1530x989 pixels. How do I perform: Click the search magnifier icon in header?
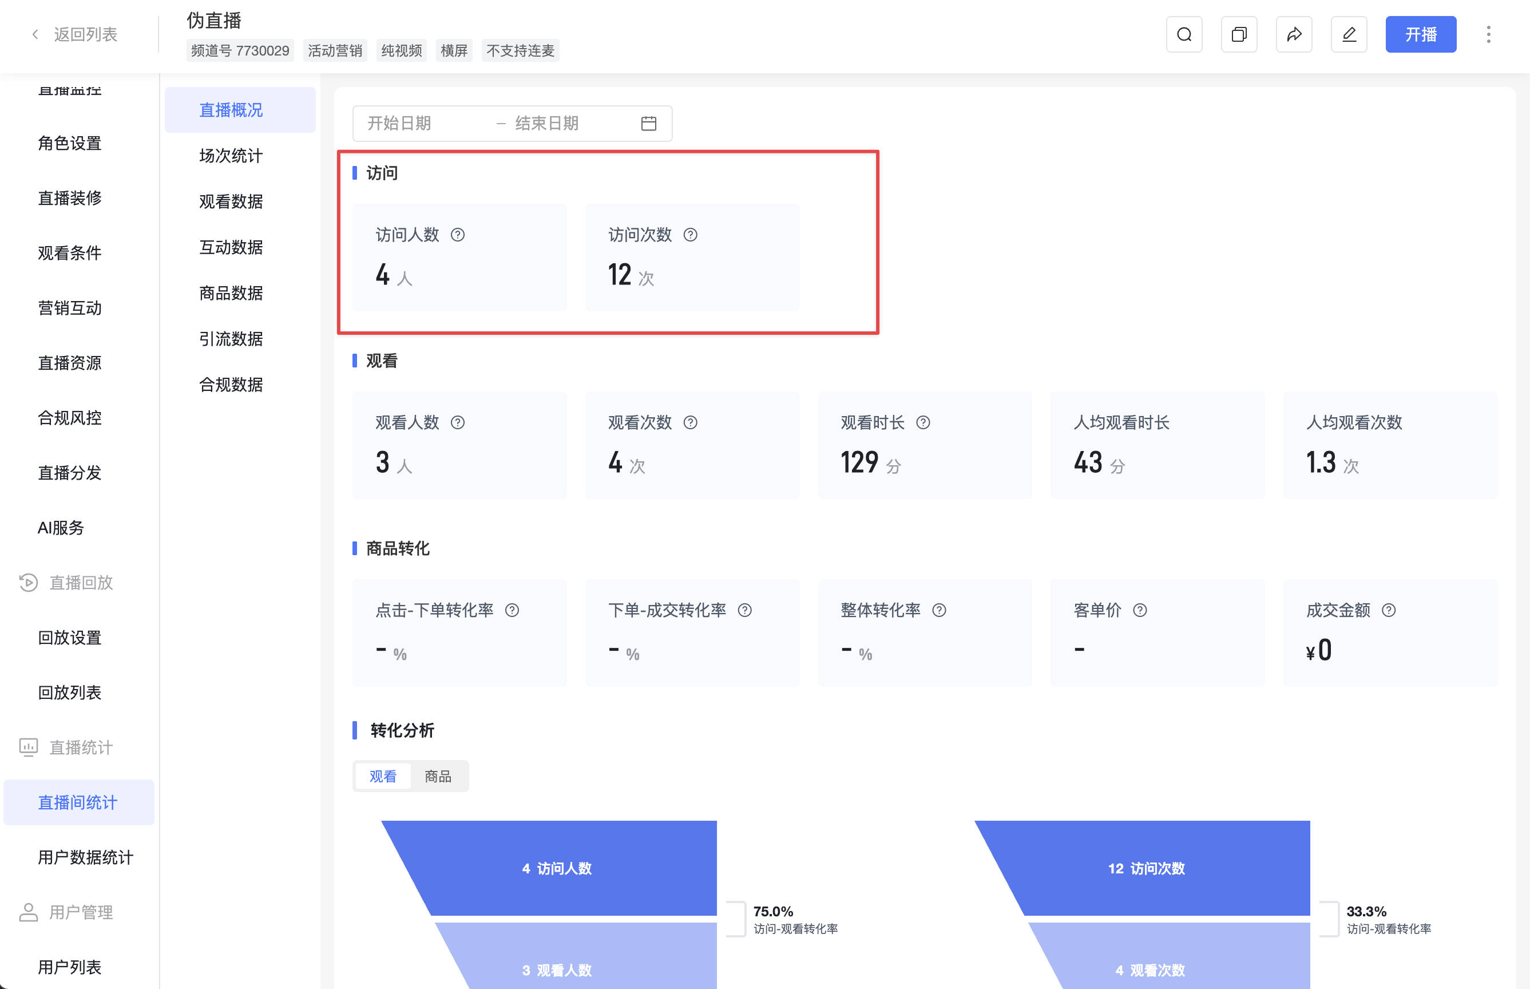tap(1184, 35)
